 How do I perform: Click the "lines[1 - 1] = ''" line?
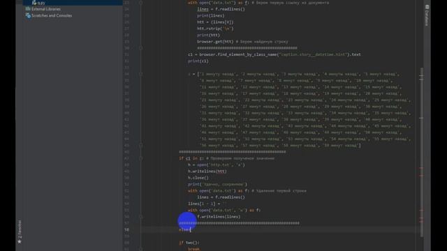pyautogui.click(x=207, y=204)
